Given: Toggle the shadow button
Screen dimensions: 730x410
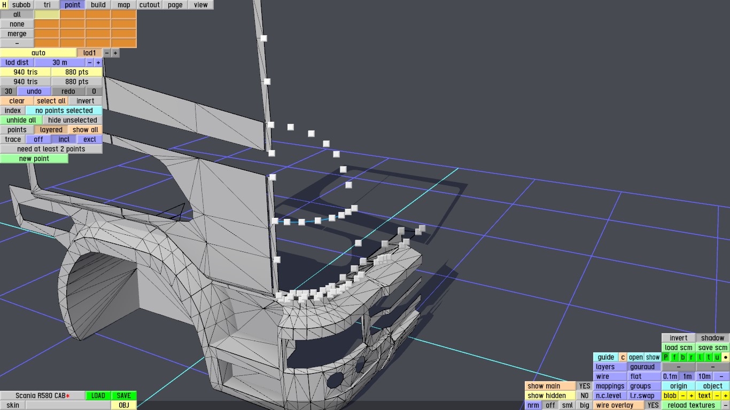Looking at the screenshot, I should (713, 338).
